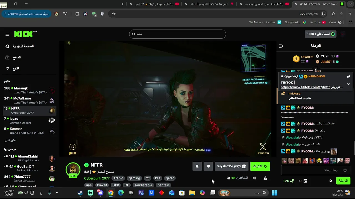Click chat username hhkkssb

[x=294, y=94]
